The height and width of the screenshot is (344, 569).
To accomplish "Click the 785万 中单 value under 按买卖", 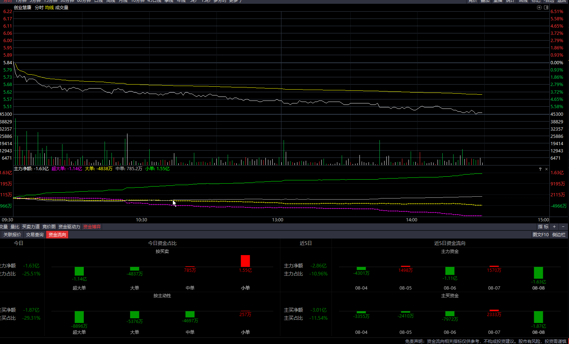I will tap(190, 270).
